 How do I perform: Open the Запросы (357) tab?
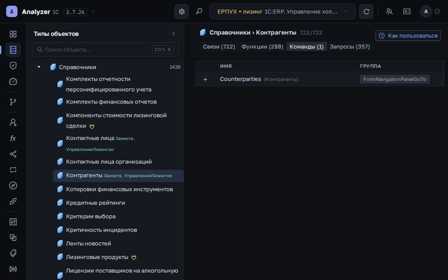pos(350,46)
